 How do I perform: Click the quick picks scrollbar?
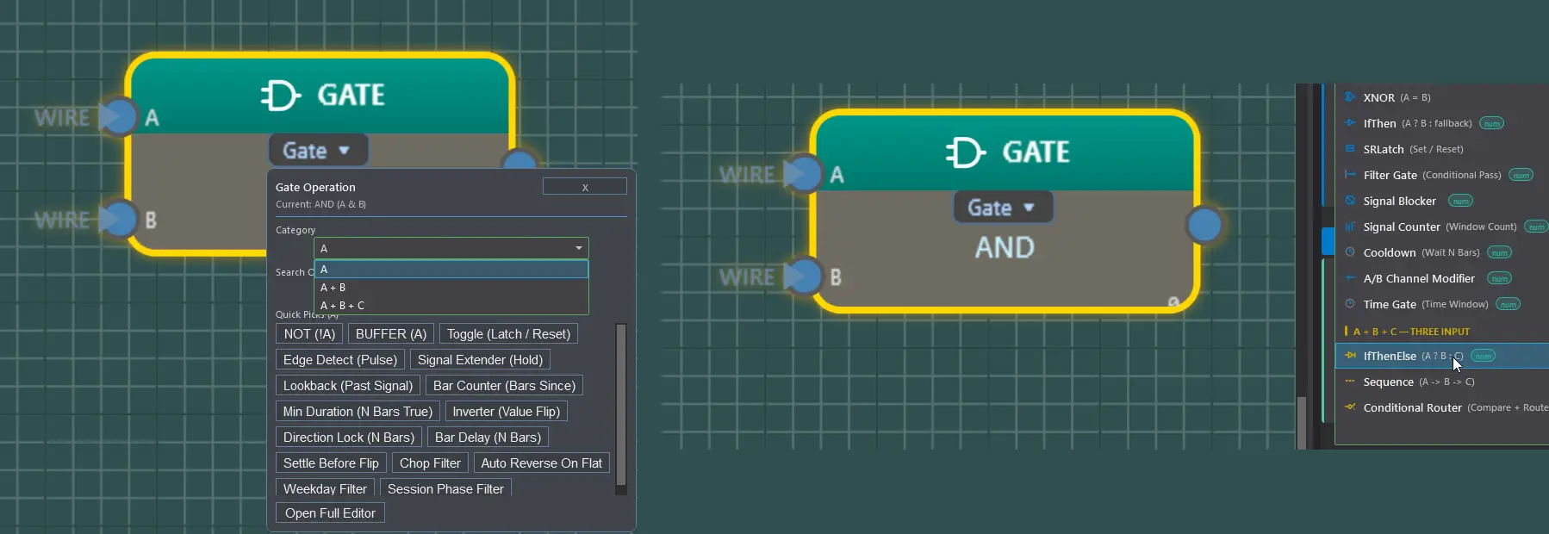621,406
